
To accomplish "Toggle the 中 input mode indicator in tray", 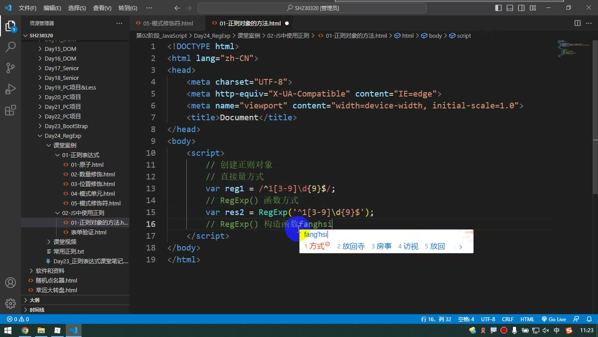I will [557, 330].
